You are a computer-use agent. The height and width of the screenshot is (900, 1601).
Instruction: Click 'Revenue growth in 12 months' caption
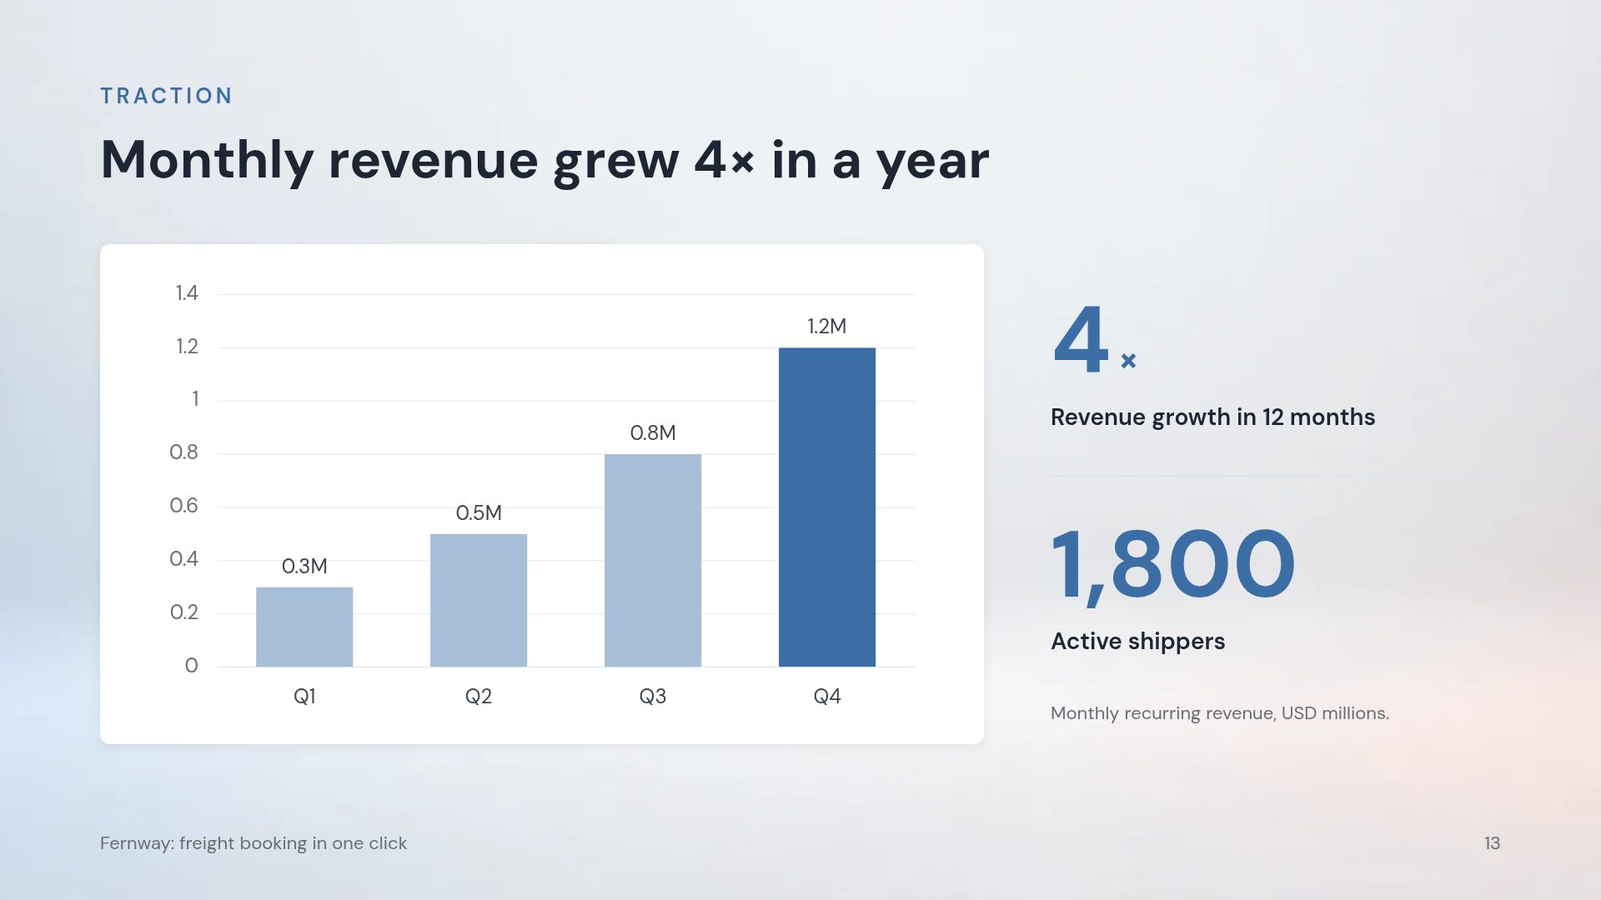(1212, 417)
